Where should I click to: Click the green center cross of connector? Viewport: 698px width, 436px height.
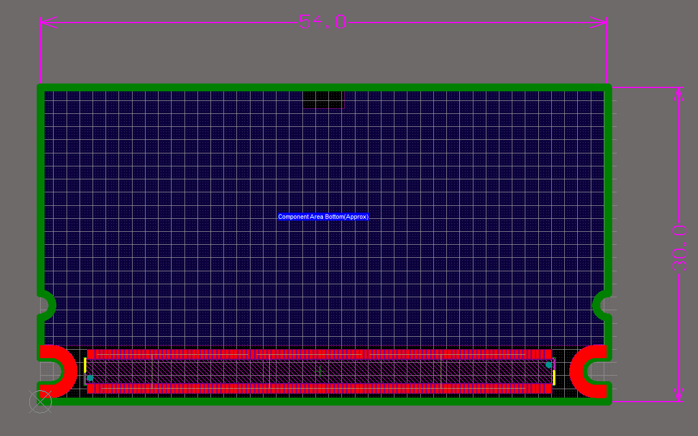pyautogui.click(x=319, y=371)
